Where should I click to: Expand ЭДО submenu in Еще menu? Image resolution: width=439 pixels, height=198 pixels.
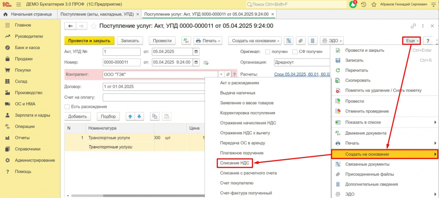coord(435,194)
